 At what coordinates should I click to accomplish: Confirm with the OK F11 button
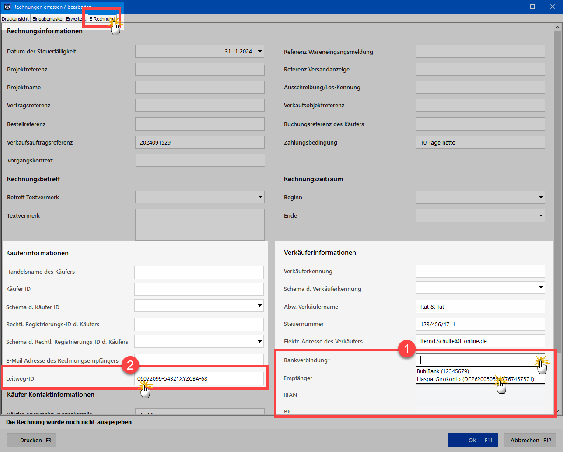coord(473,440)
